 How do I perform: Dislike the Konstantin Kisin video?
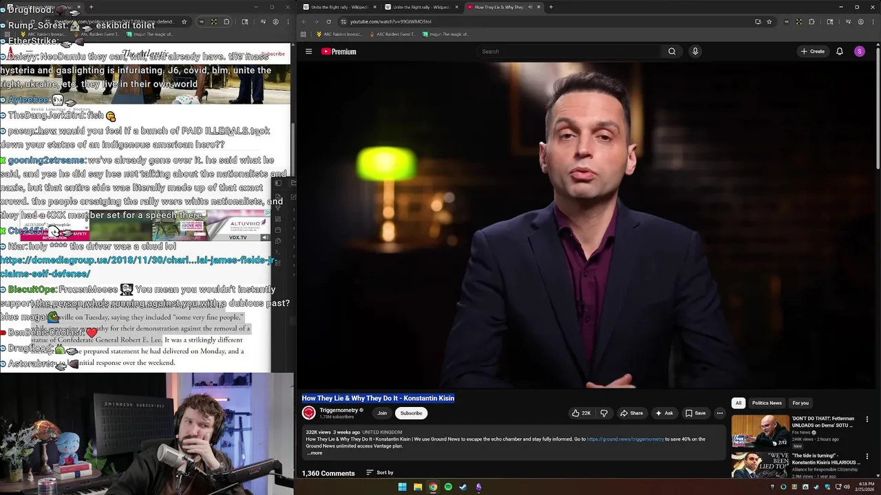coord(604,413)
